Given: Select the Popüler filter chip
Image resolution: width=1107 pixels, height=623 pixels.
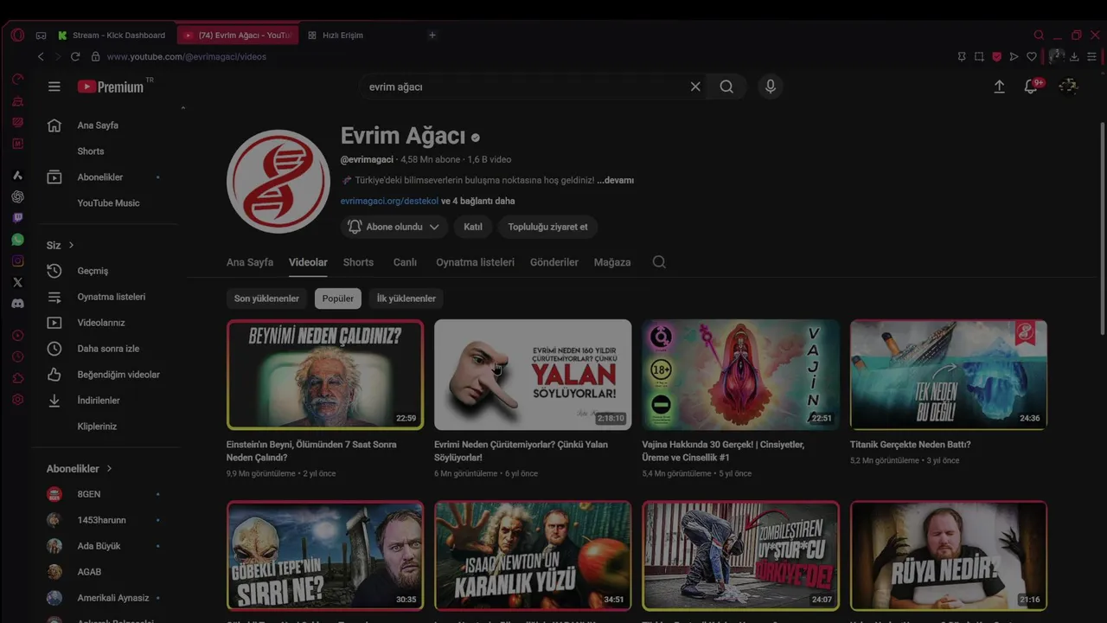Looking at the screenshot, I should tap(338, 299).
